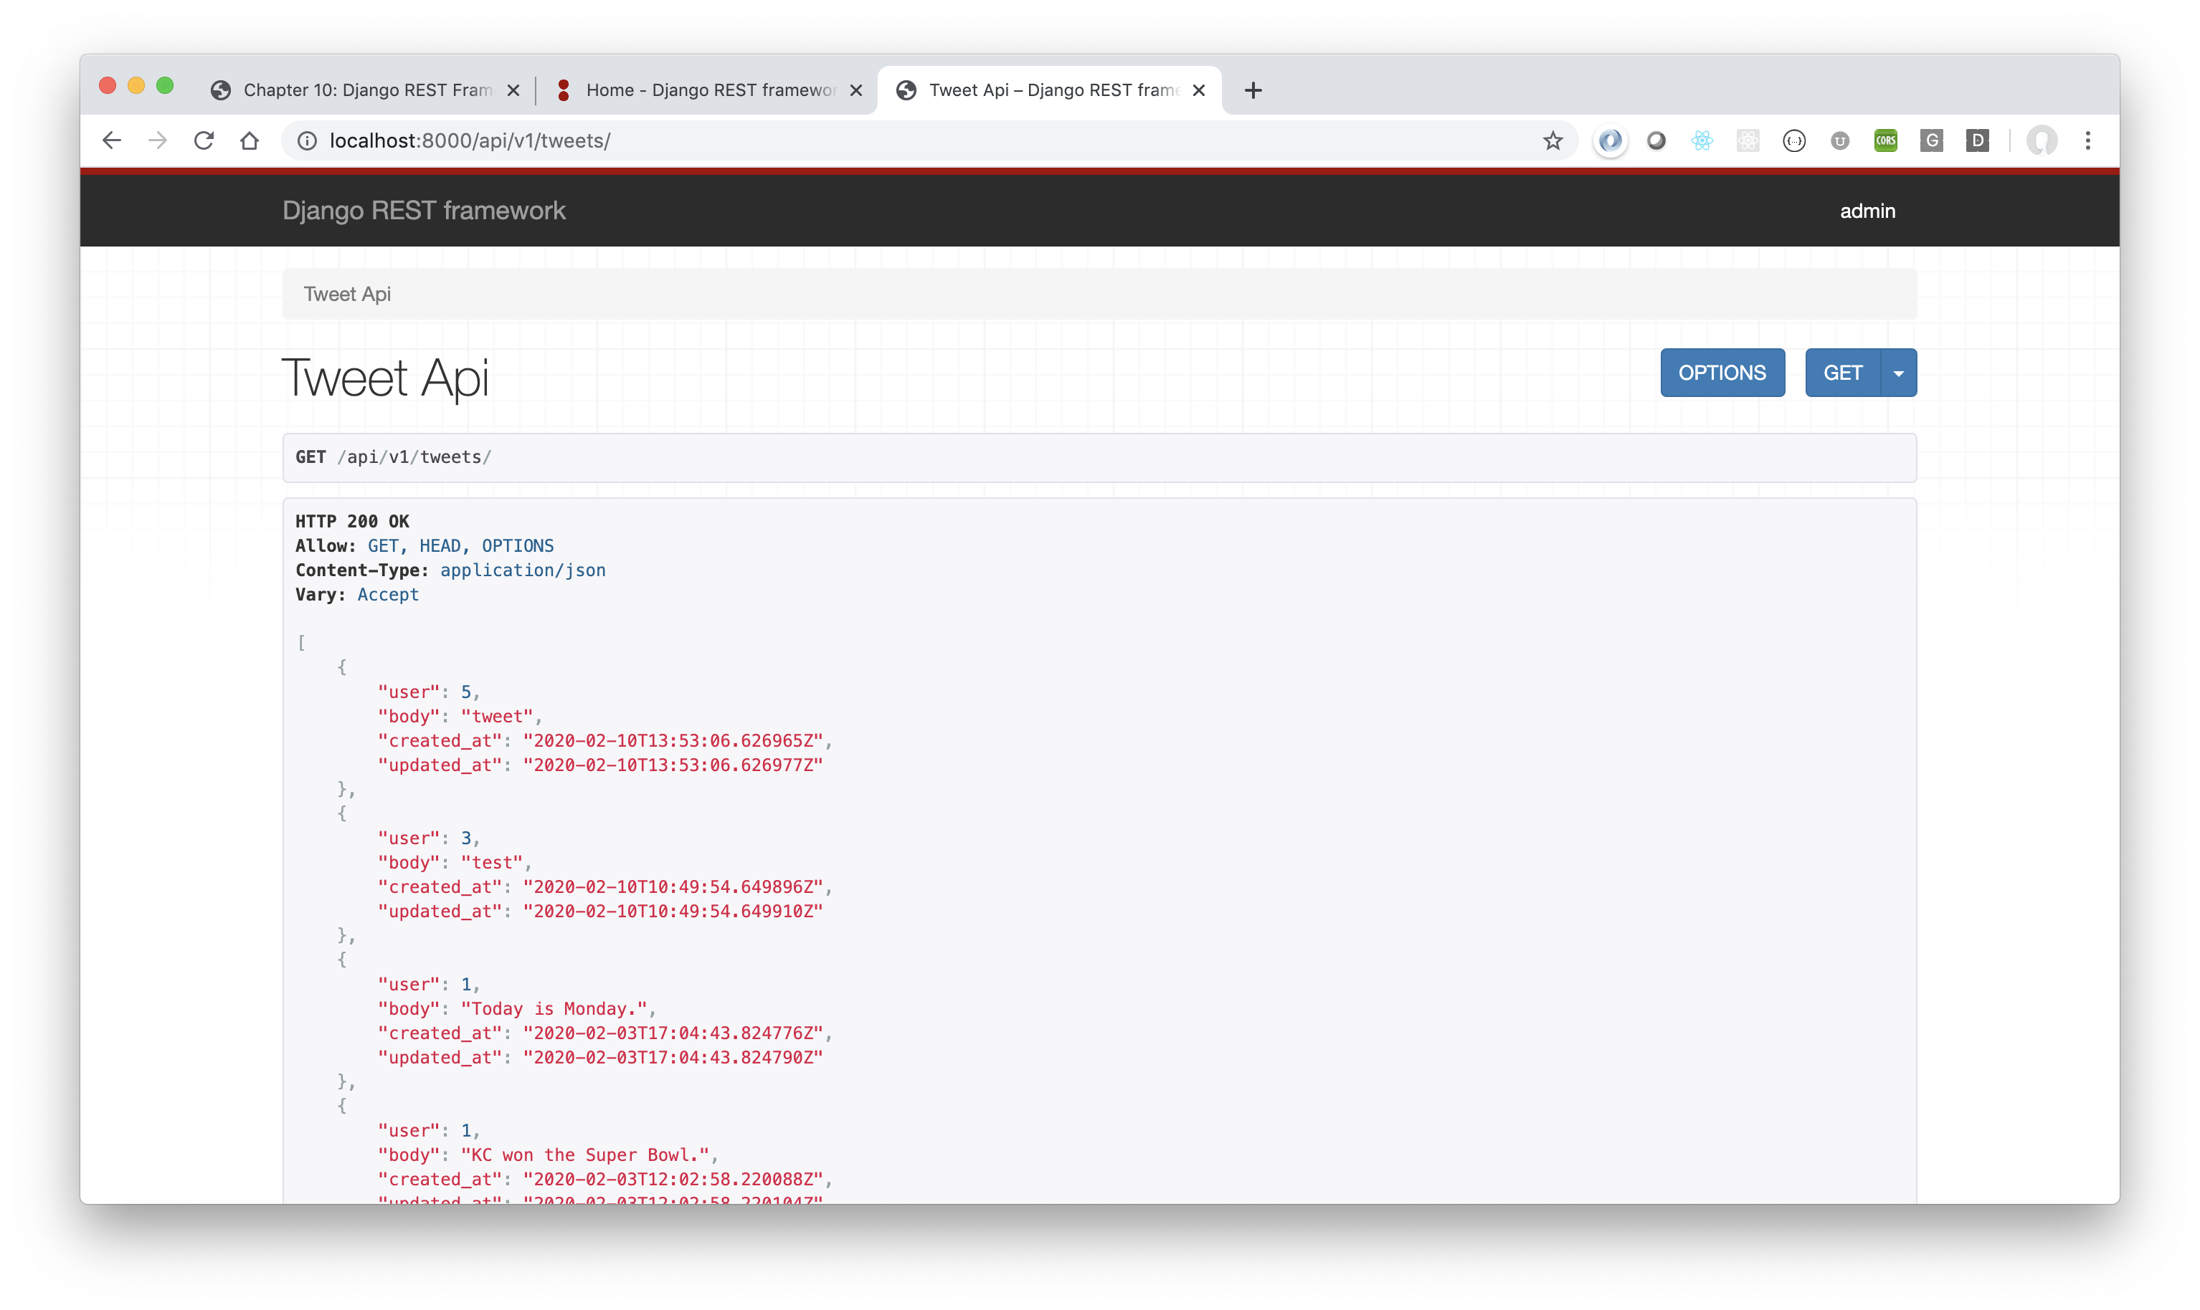
Task: Go to the browser home page
Action: coord(250,140)
